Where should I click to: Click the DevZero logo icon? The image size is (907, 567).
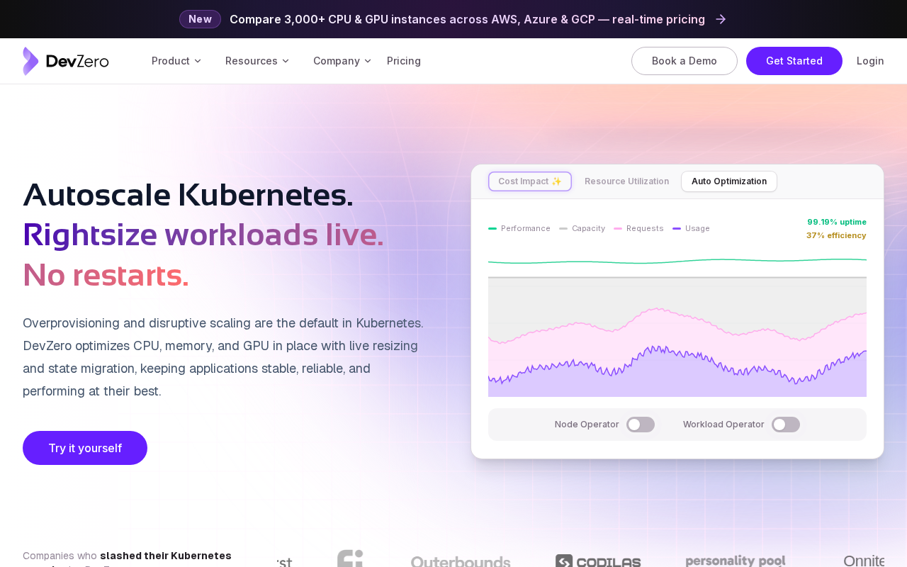tap(30, 61)
